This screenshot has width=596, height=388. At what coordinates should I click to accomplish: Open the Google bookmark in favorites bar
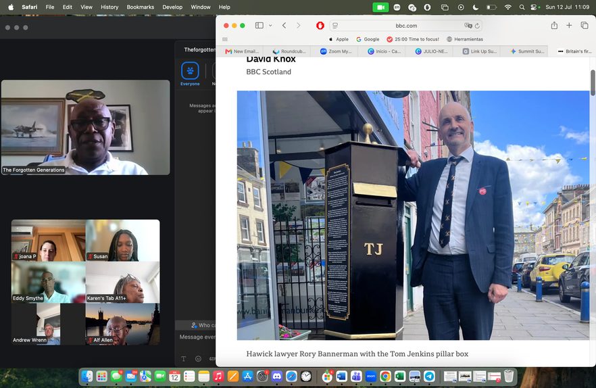pos(368,39)
